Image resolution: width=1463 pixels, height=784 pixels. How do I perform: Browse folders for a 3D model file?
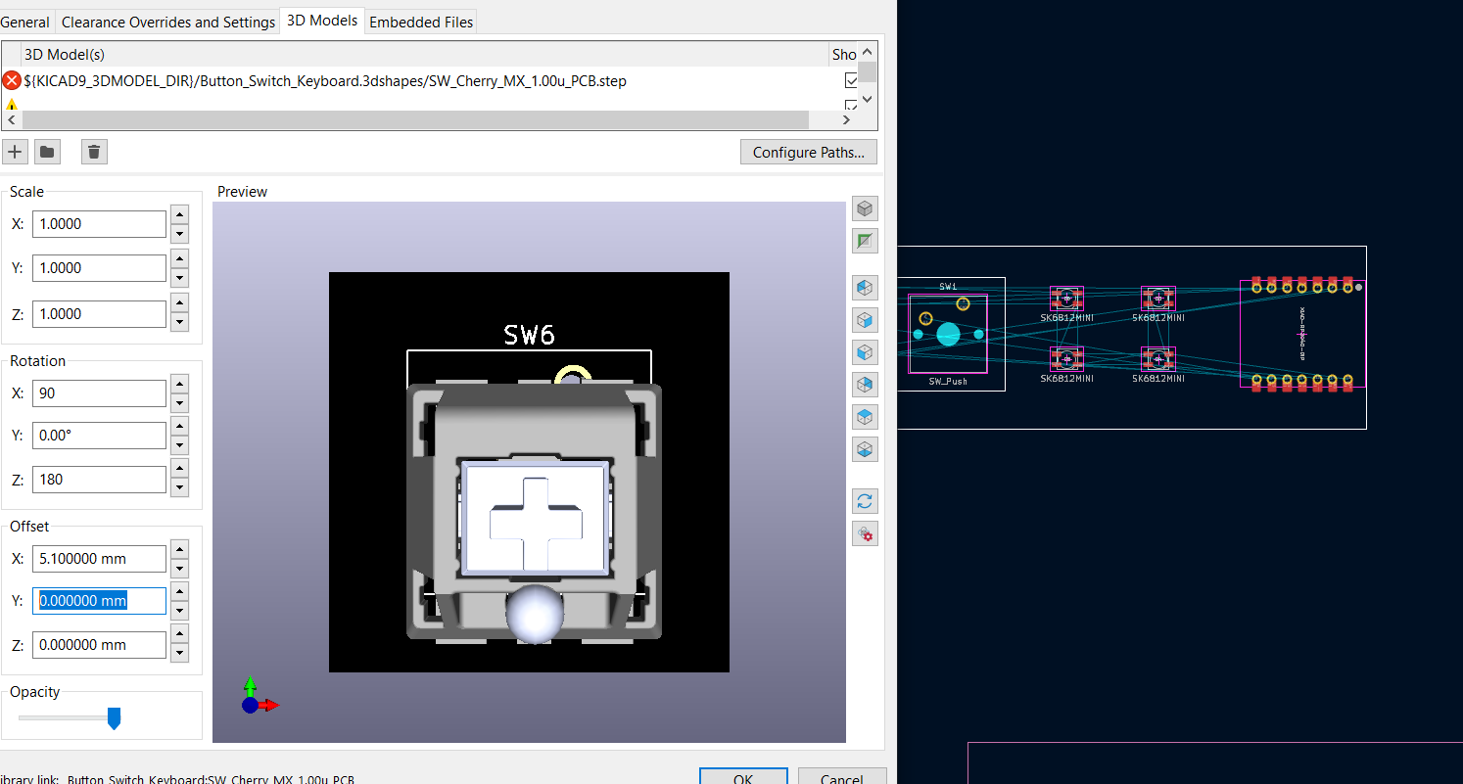pos(46,152)
